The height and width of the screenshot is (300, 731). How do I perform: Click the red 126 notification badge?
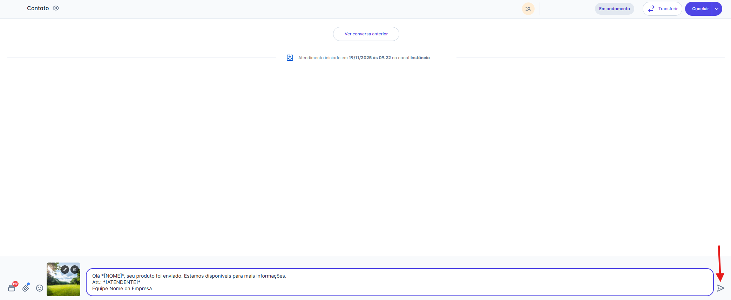coord(15,284)
